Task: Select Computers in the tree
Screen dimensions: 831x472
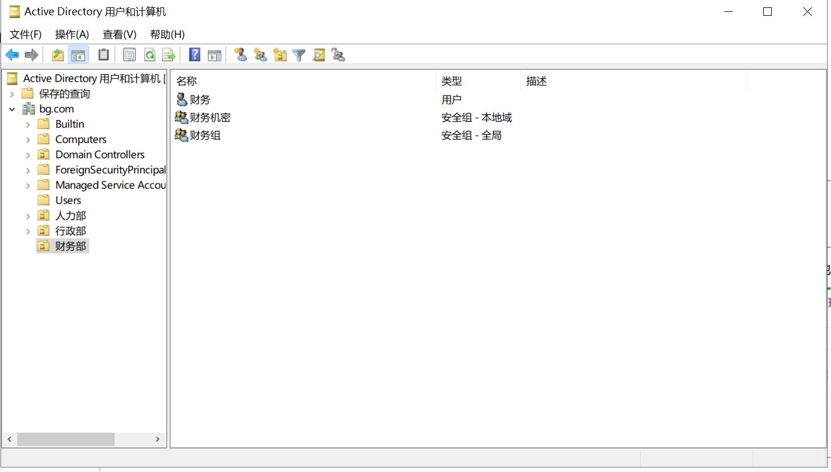Action: pyautogui.click(x=81, y=139)
